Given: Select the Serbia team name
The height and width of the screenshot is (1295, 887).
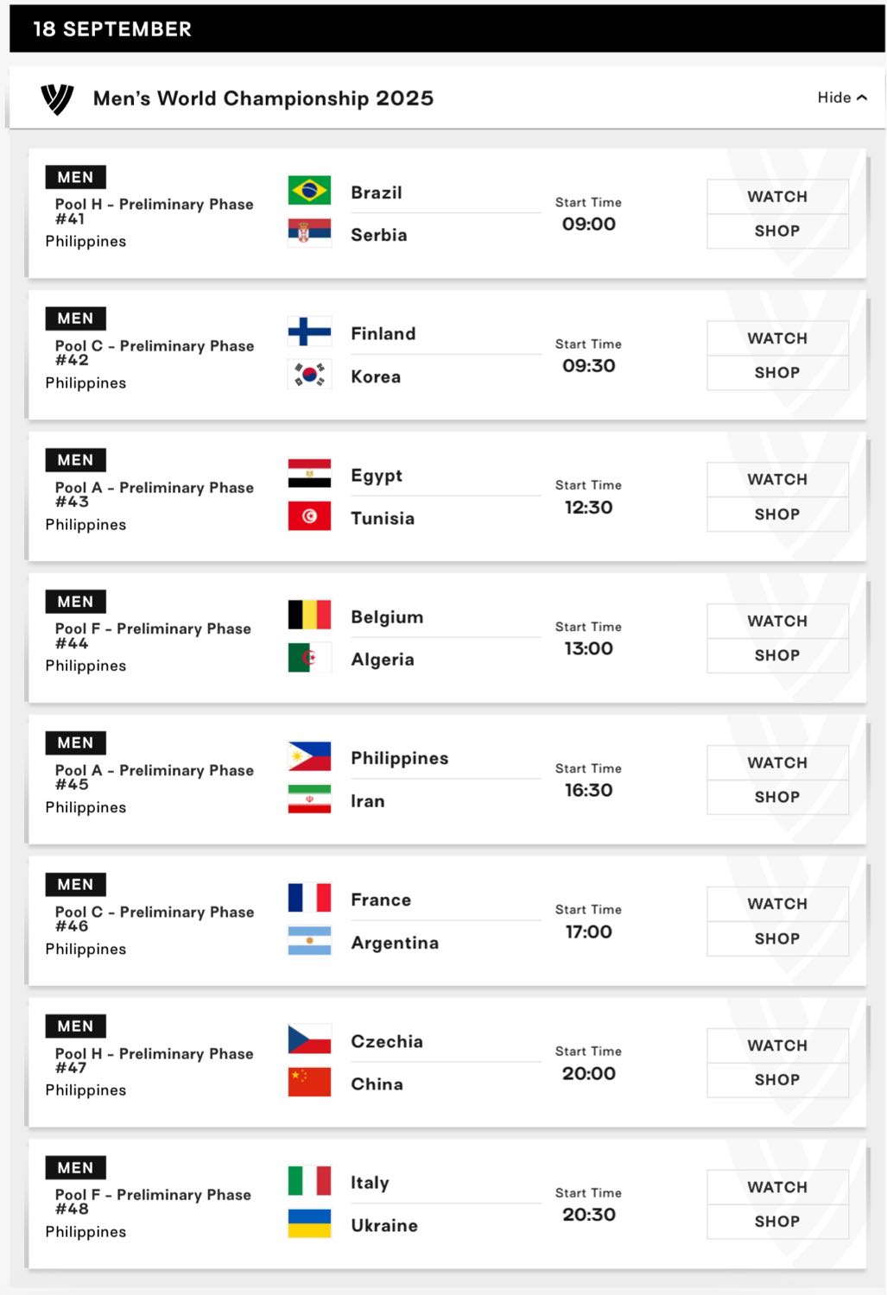Looking at the screenshot, I should coord(378,235).
